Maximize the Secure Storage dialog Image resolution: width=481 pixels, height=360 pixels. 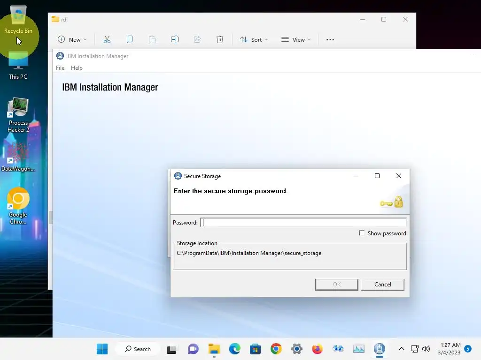click(377, 176)
